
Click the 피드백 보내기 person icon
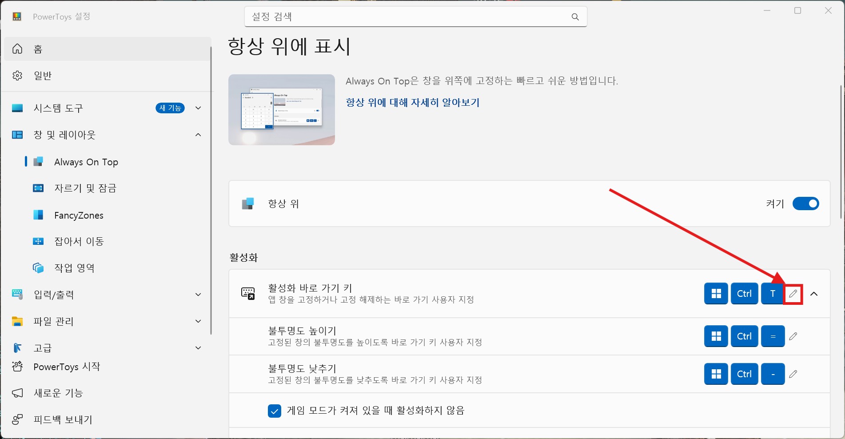point(17,419)
